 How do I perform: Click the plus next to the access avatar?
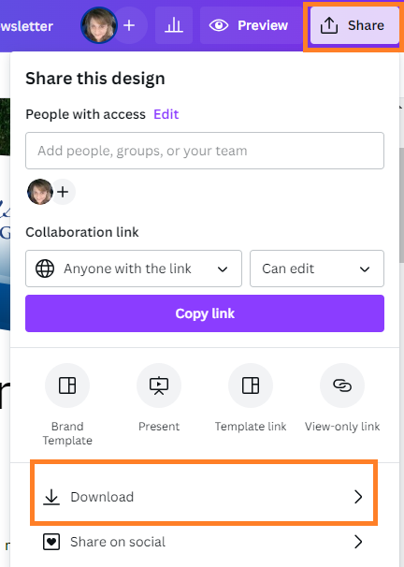point(63,192)
